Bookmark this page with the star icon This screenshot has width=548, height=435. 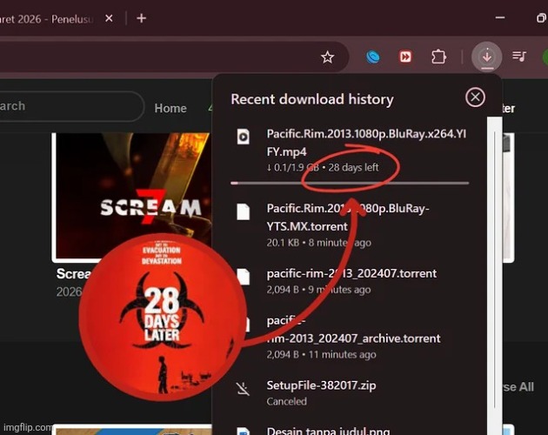tap(327, 57)
